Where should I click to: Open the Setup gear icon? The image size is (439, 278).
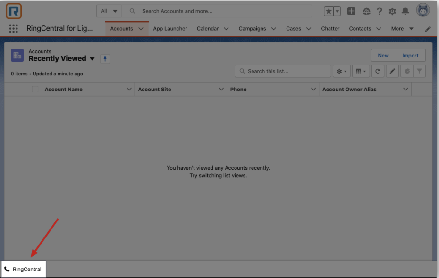(392, 11)
